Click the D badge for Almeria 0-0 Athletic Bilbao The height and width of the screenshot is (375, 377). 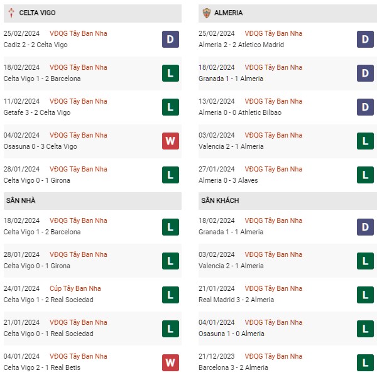point(365,107)
